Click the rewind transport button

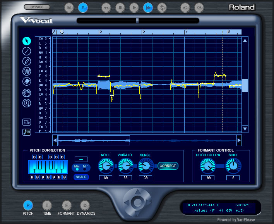click(x=106, y=8)
